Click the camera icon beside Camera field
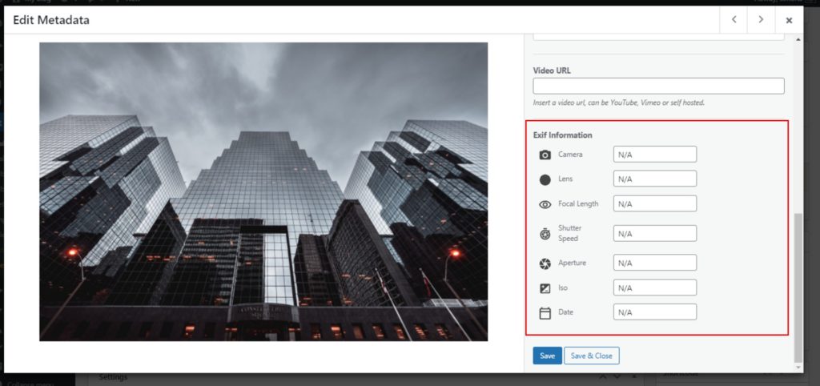This screenshot has height=386, width=820. point(545,155)
